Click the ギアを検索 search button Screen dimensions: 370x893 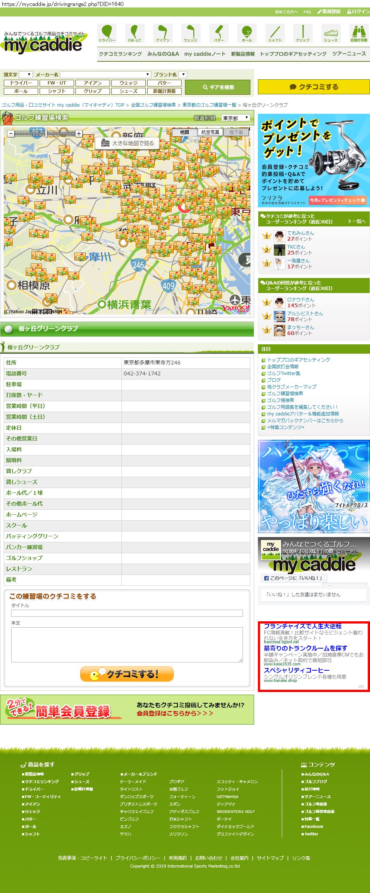click(218, 87)
